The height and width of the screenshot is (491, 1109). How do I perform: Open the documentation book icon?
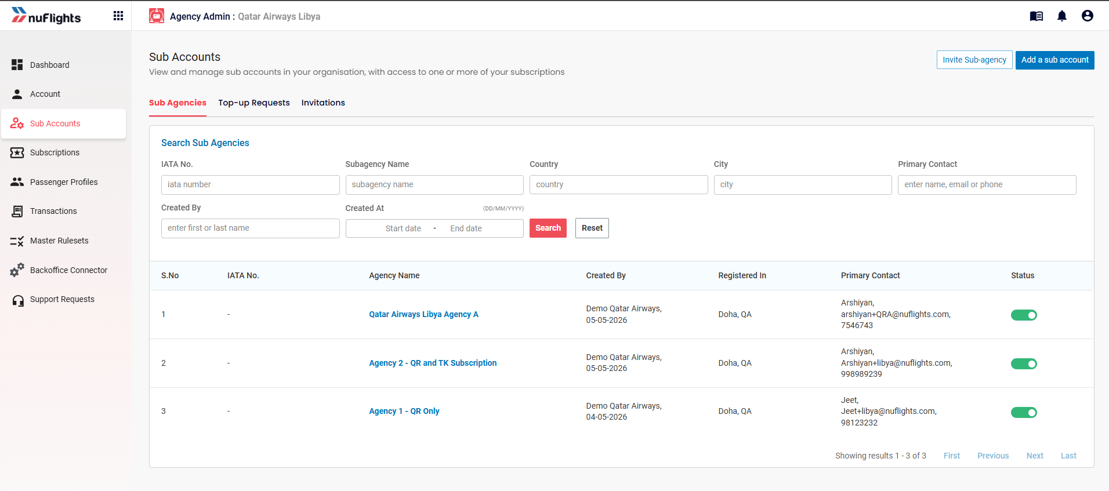pos(1036,16)
